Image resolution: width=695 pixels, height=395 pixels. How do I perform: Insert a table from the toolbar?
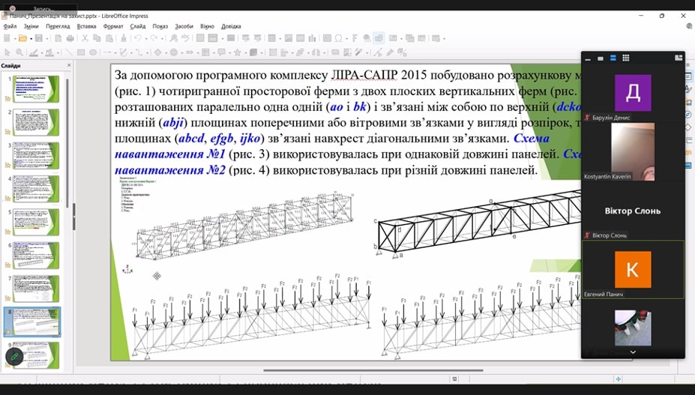(x=272, y=38)
